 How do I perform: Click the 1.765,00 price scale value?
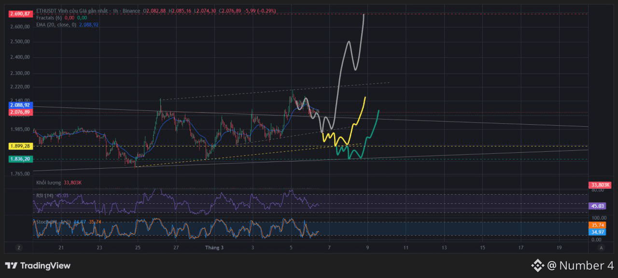[20, 173]
